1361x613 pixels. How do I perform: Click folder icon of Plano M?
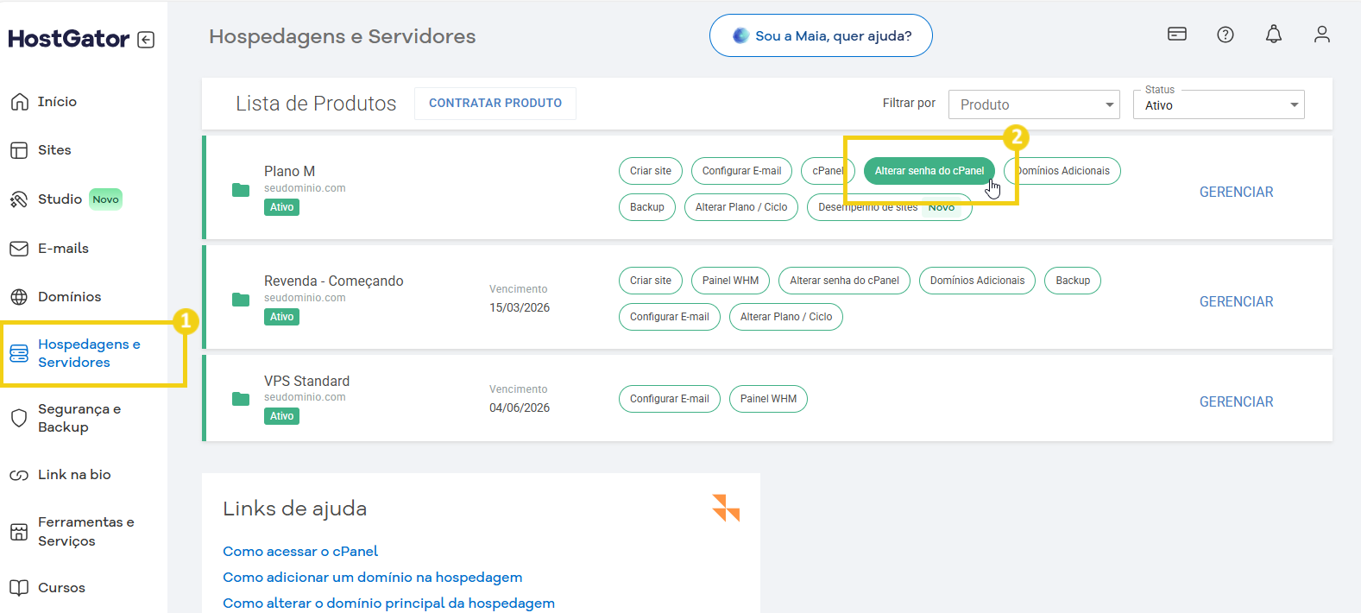(x=241, y=189)
